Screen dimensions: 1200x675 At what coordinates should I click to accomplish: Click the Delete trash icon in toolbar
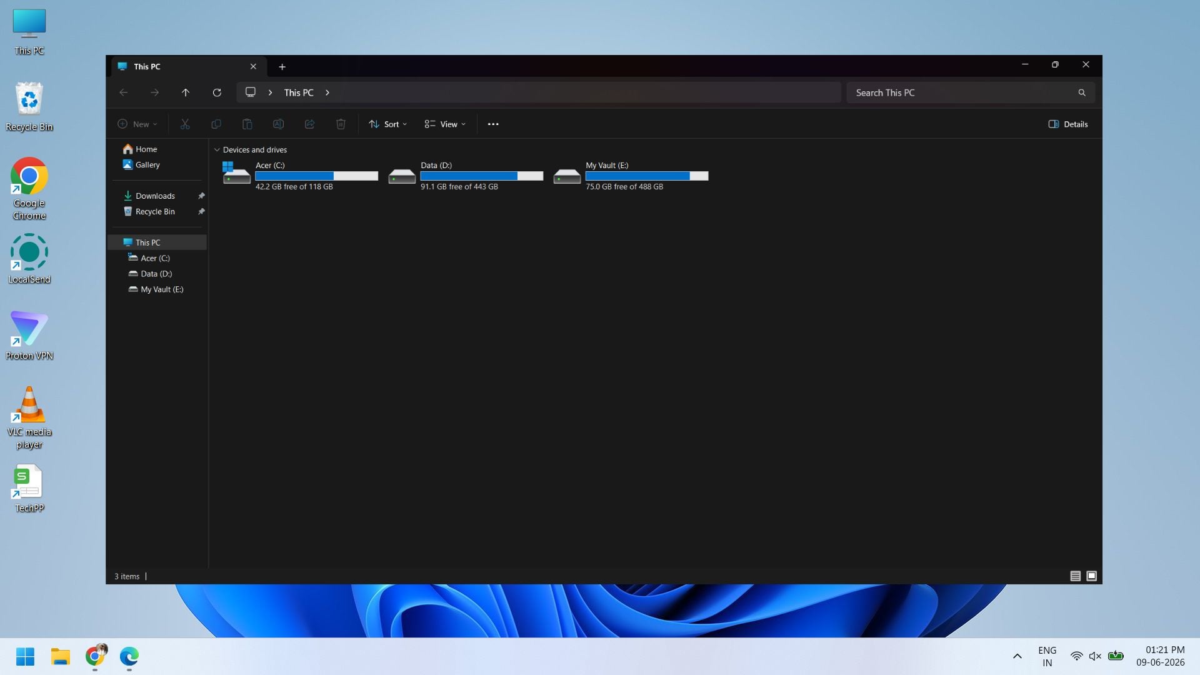[x=341, y=124]
